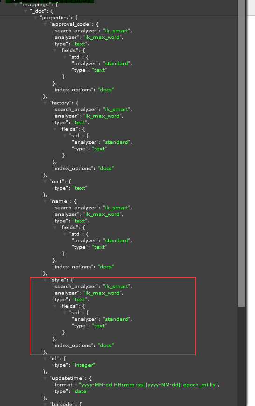Collapse the "approval_code" node triangle

[45, 24]
